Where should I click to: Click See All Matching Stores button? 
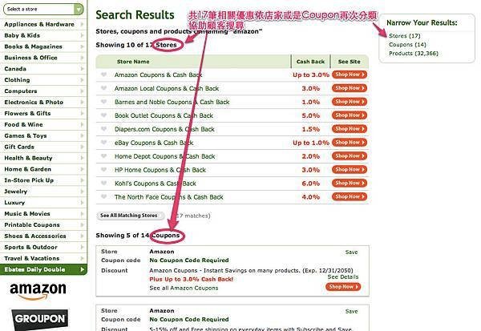[x=131, y=216]
